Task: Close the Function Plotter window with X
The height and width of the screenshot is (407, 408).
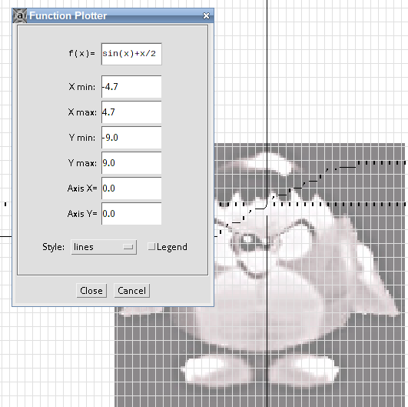Action: (x=206, y=16)
